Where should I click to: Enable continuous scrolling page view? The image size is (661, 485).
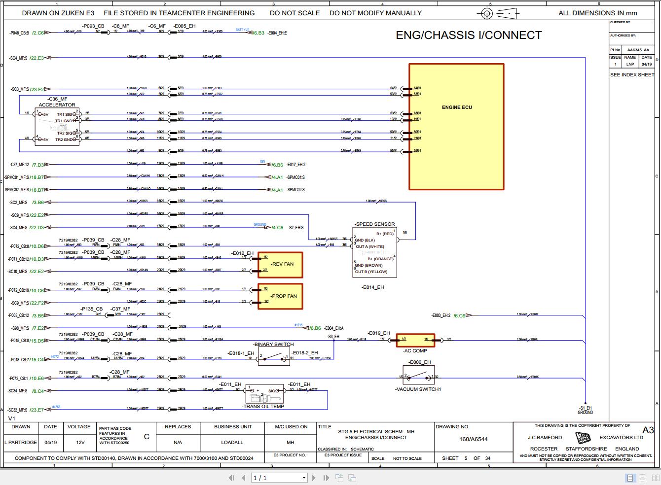coord(642,478)
